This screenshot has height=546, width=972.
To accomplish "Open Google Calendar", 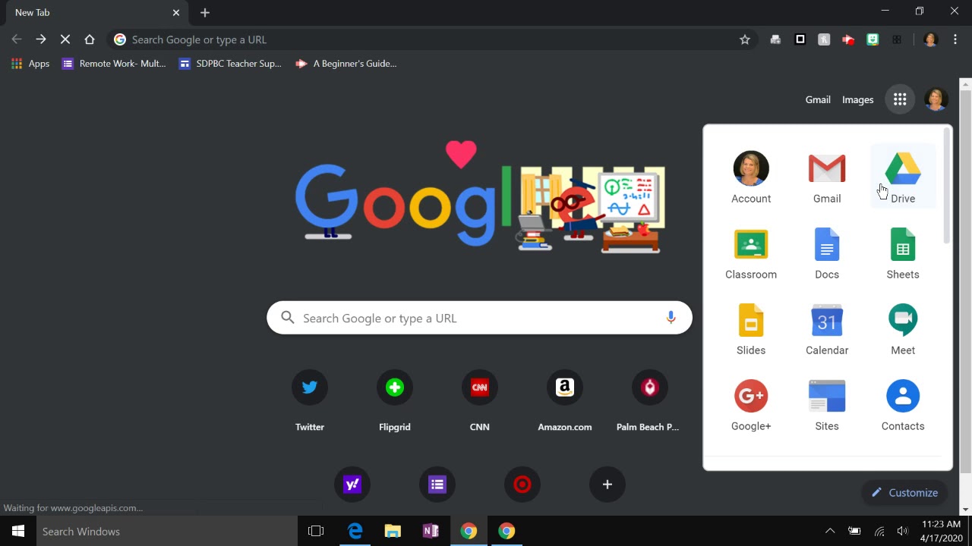I will pyautogui.click(x=827, y=328).
